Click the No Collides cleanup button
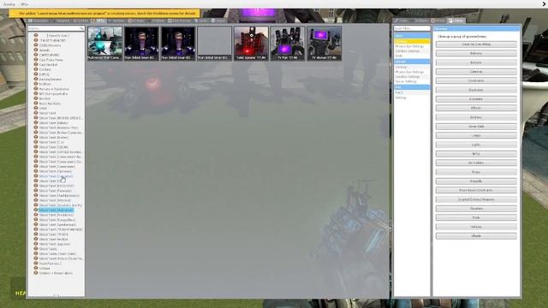 pos(476,163)
